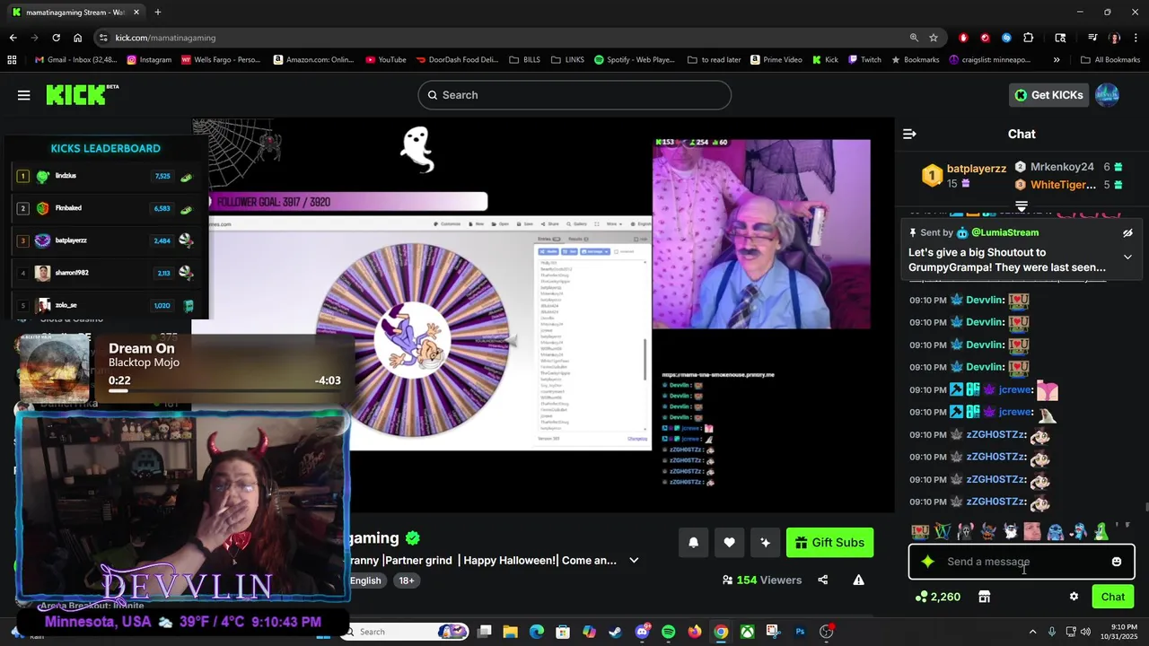Image resolution: width=1149 pixels, height=646 pixels.
Task: Click the English language tag
Action: (365, 581)
